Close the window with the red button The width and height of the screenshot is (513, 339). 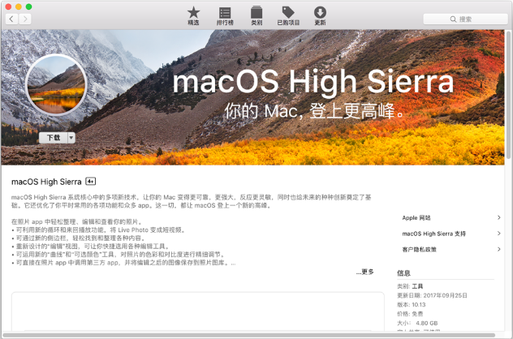[x=8, y=6]
